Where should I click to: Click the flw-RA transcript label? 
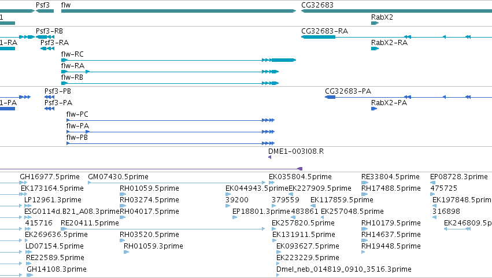click(x=73, y=66)
